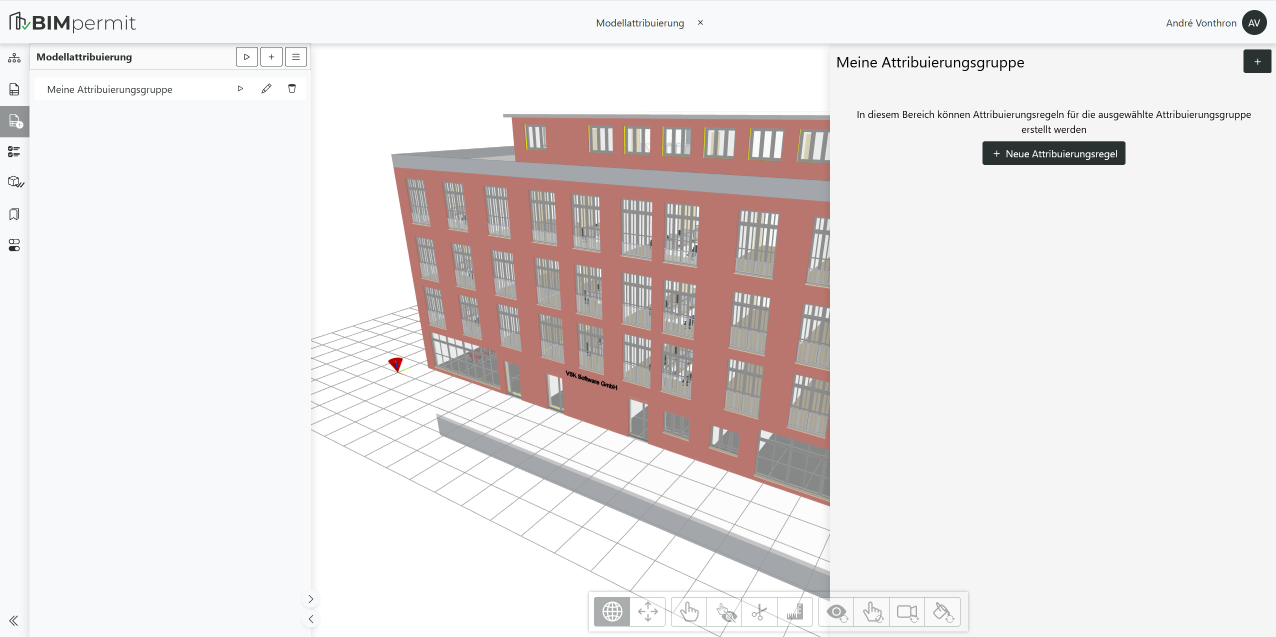The width and height of the screenshot is (1276, 637).
Task: Click the 'VSK Software GmbH' sign on the building
Action: tap(591, 380)
